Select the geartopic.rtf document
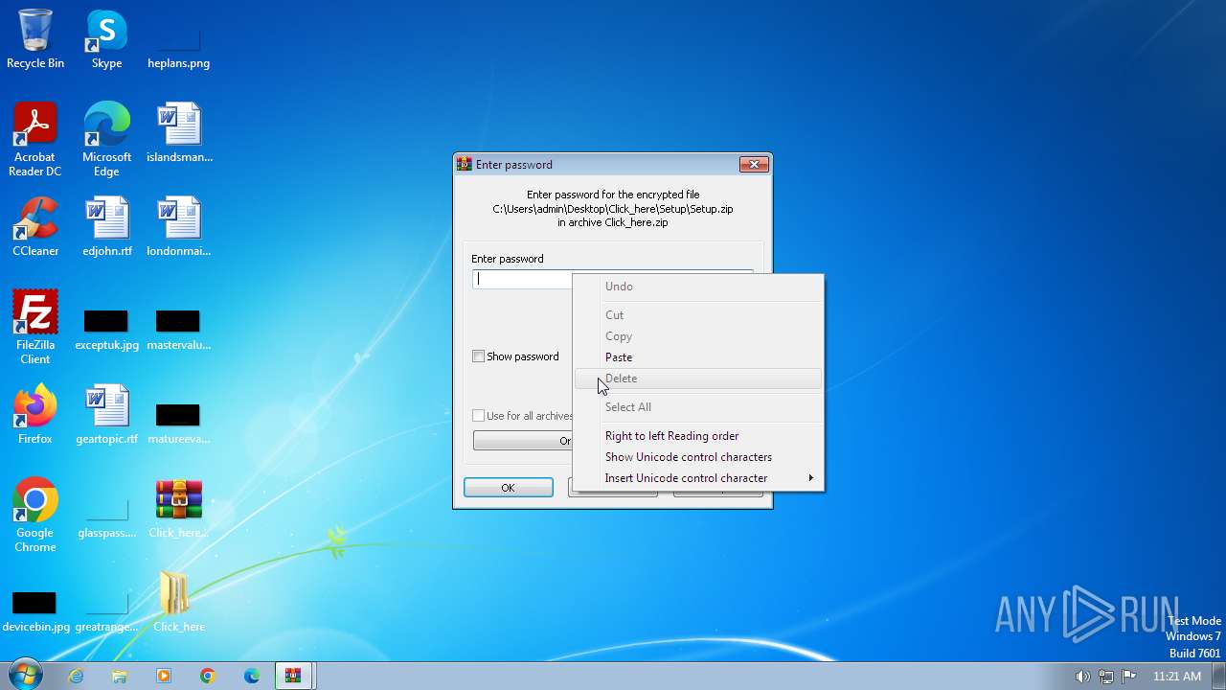Viewport: 1226px width, 690px height. (106, 414)
